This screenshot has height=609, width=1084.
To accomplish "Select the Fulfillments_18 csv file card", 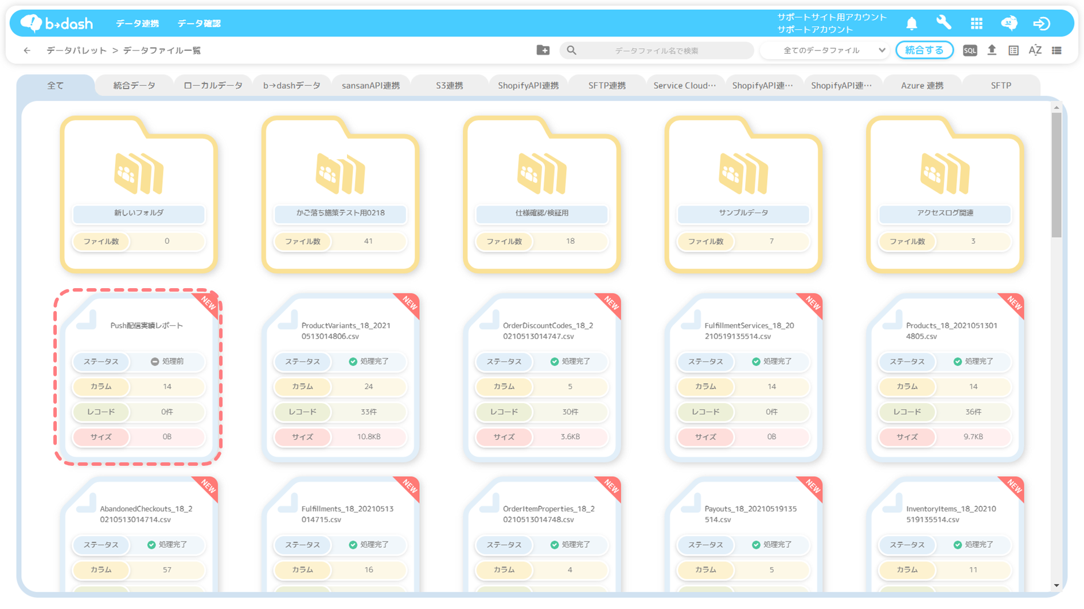I will pos(340,534).
